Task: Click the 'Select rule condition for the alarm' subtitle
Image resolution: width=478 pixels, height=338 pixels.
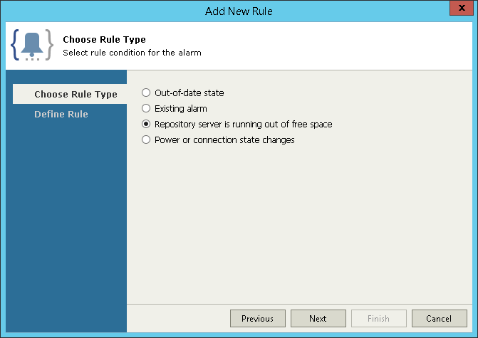Action: point(132,52)
